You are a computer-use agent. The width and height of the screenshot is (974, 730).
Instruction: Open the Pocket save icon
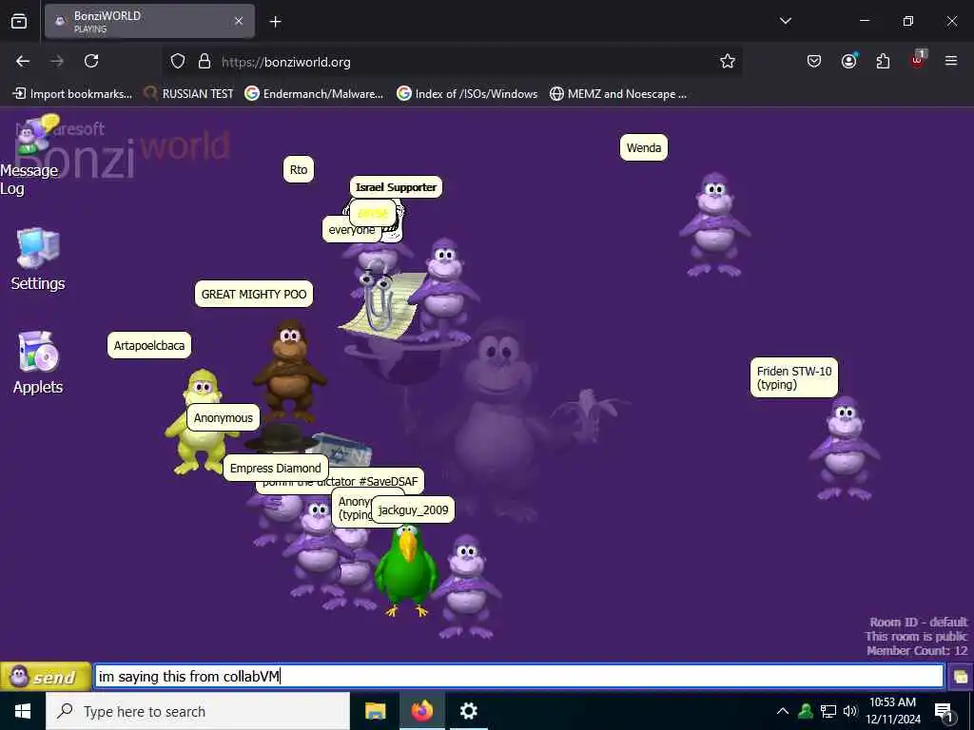814,62
